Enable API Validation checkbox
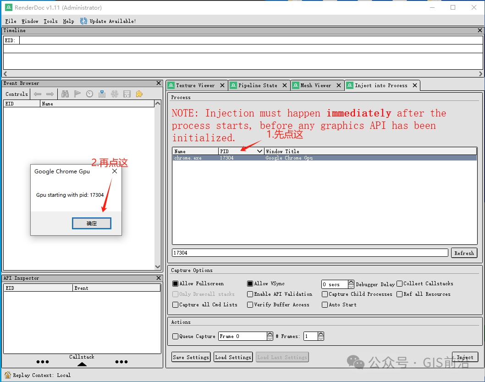The image size is (485, 382). click(x=250, y=294)
